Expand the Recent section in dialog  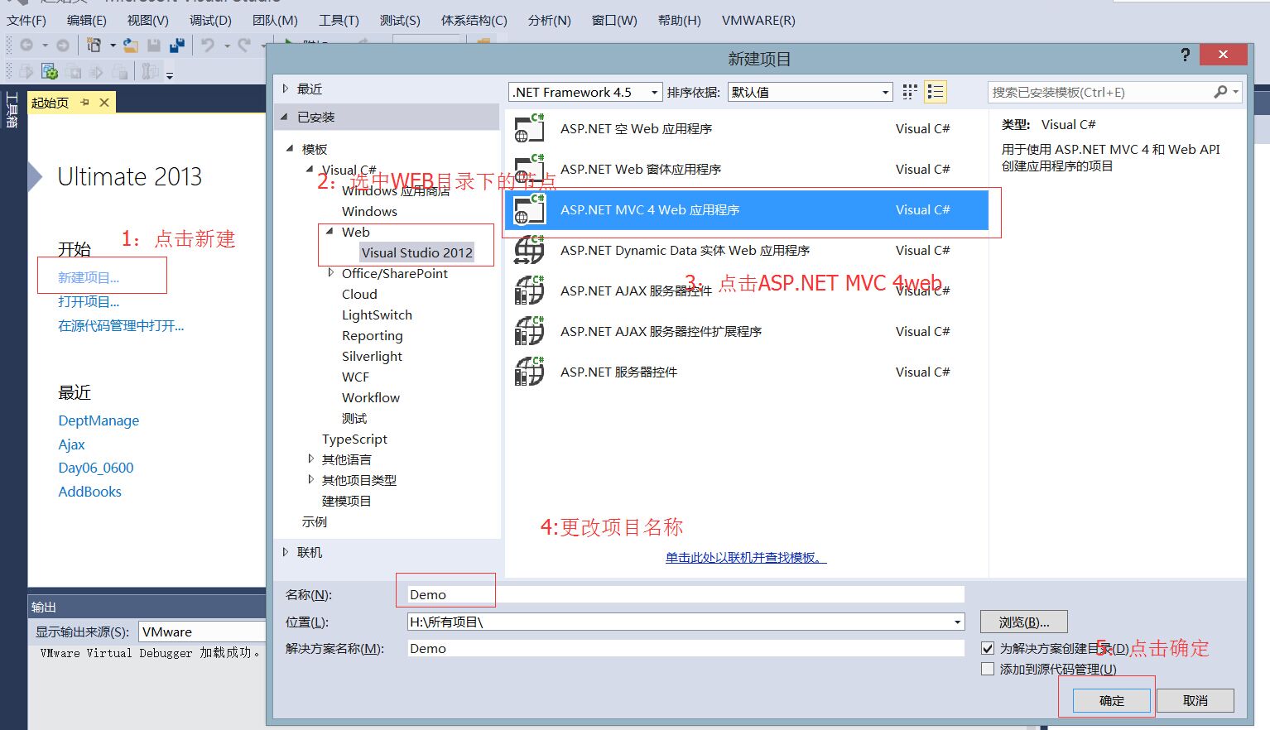[286, 89]
